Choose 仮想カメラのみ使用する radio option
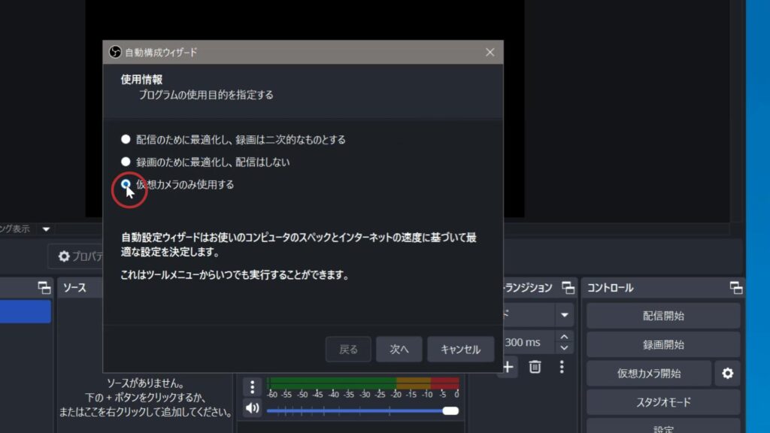This screenshot has width=770, height=433. click(126, 184)
